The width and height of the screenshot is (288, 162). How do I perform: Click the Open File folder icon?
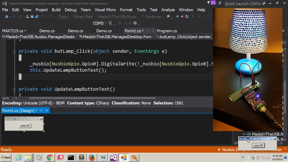27,17
